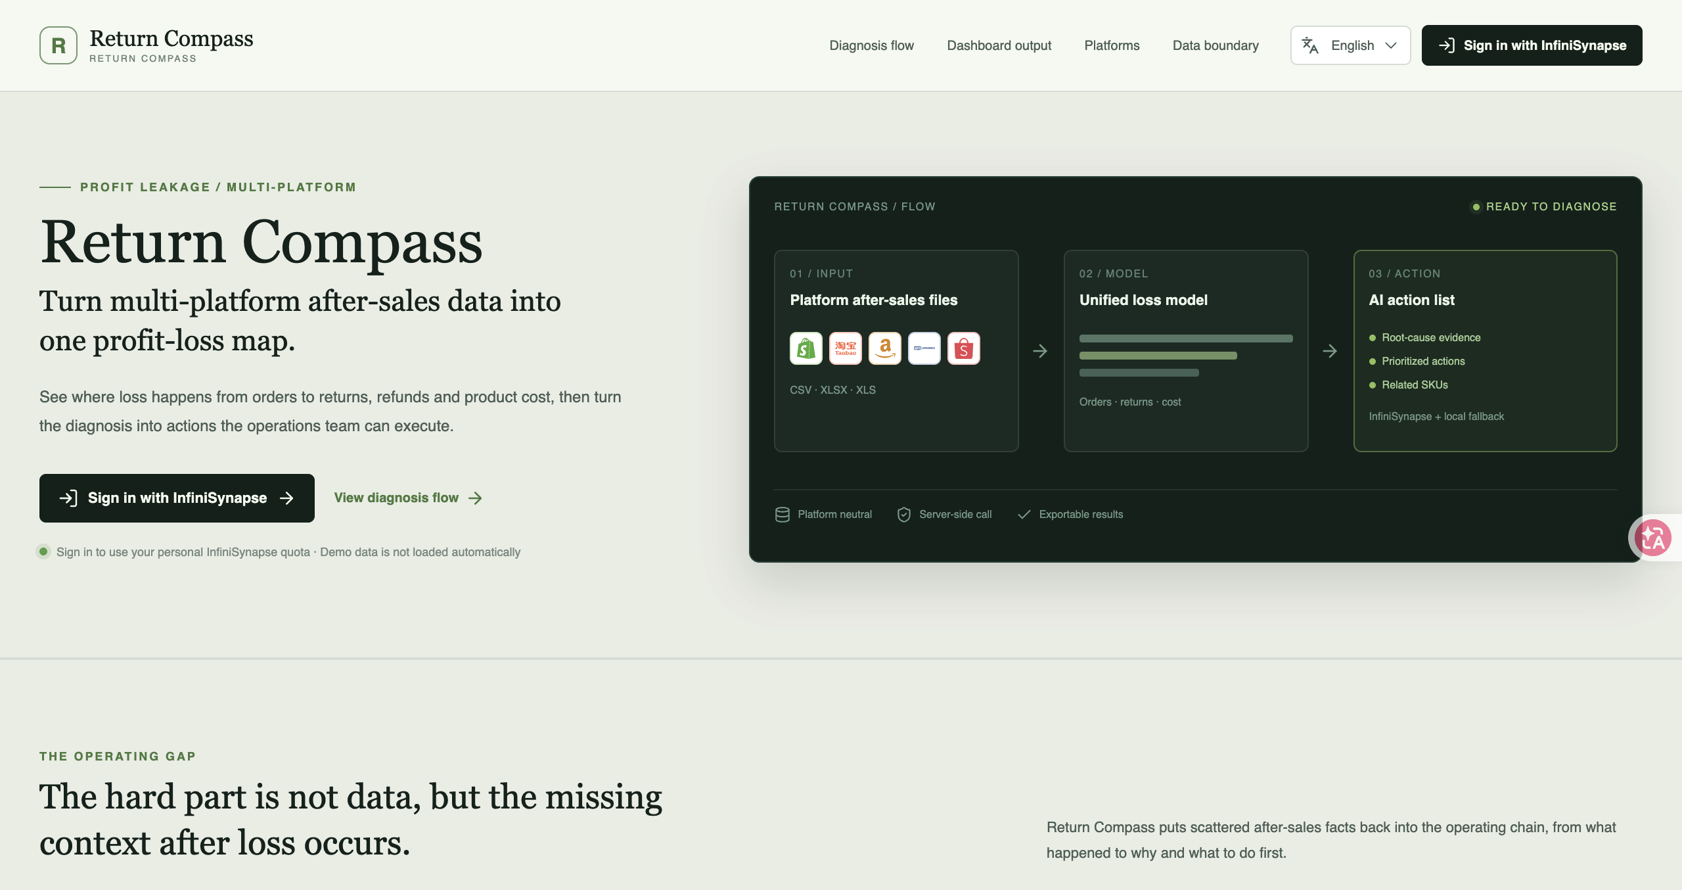Screen dimensions: 1682x890
Task: Click the Exportable results label
Action: (1081, 515)
